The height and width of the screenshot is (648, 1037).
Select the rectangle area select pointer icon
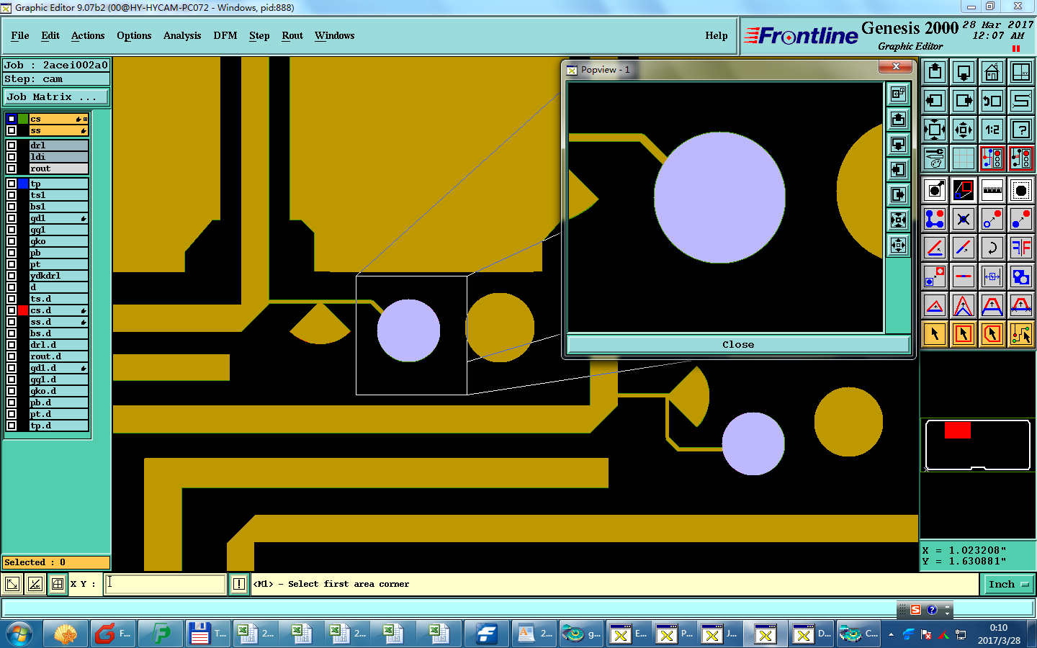click(x=964, y=334)
